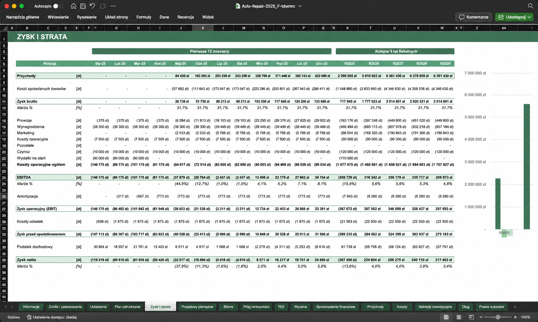Click the Save icon in title bar
Viewport: 538px width, 322px height.
point(83,6)
